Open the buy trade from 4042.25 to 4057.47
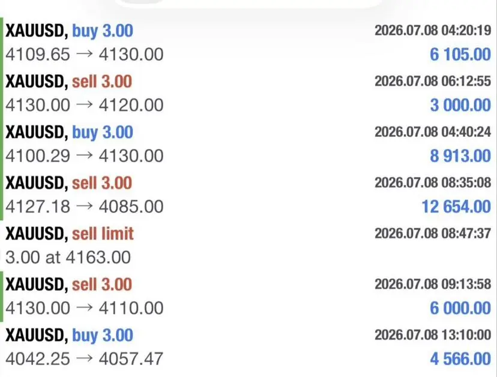 click(x=248, y=347)
